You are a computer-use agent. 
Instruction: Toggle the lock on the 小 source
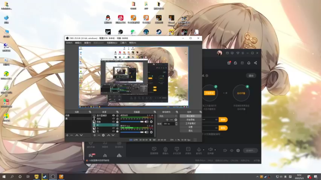117,128
